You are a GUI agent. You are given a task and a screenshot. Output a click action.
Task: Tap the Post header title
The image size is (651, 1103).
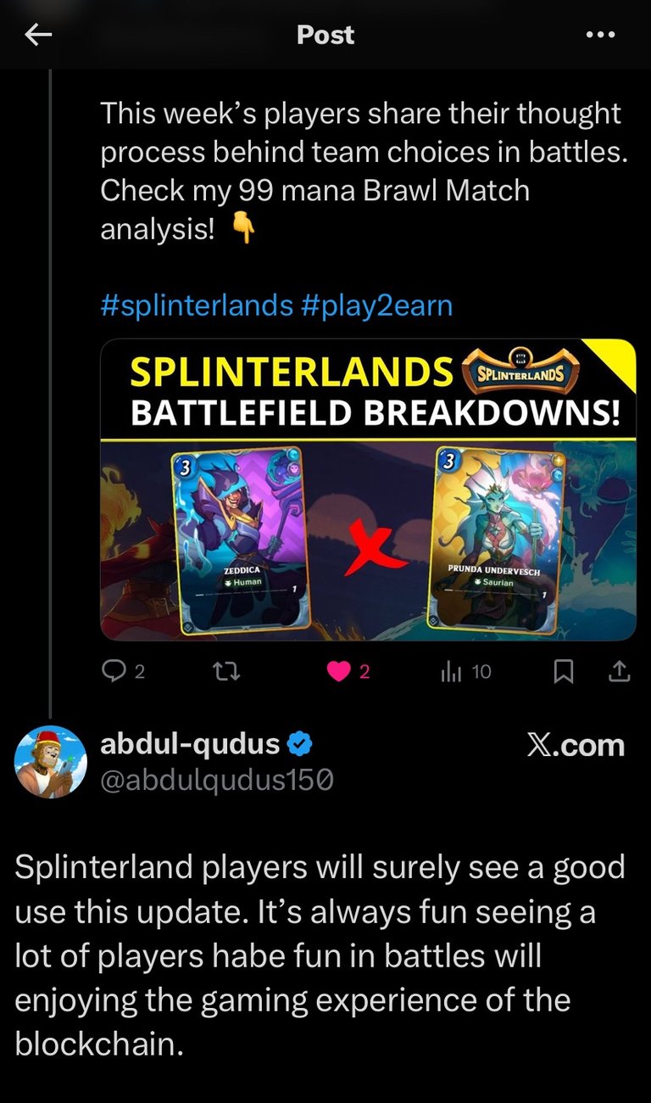(325, 35)
